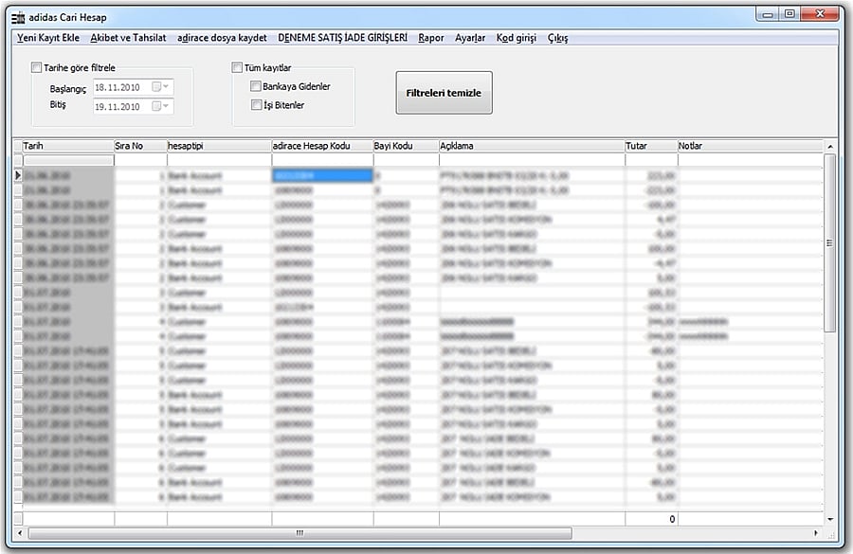Click the Filtreleri temizle button
The image size is (853, 554).
[x=444, y=93]
